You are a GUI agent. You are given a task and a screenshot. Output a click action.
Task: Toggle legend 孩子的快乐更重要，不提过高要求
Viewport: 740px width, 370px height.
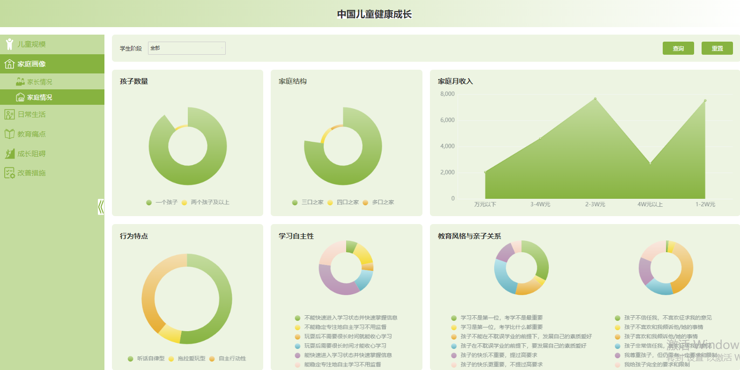tap(497, 364)
